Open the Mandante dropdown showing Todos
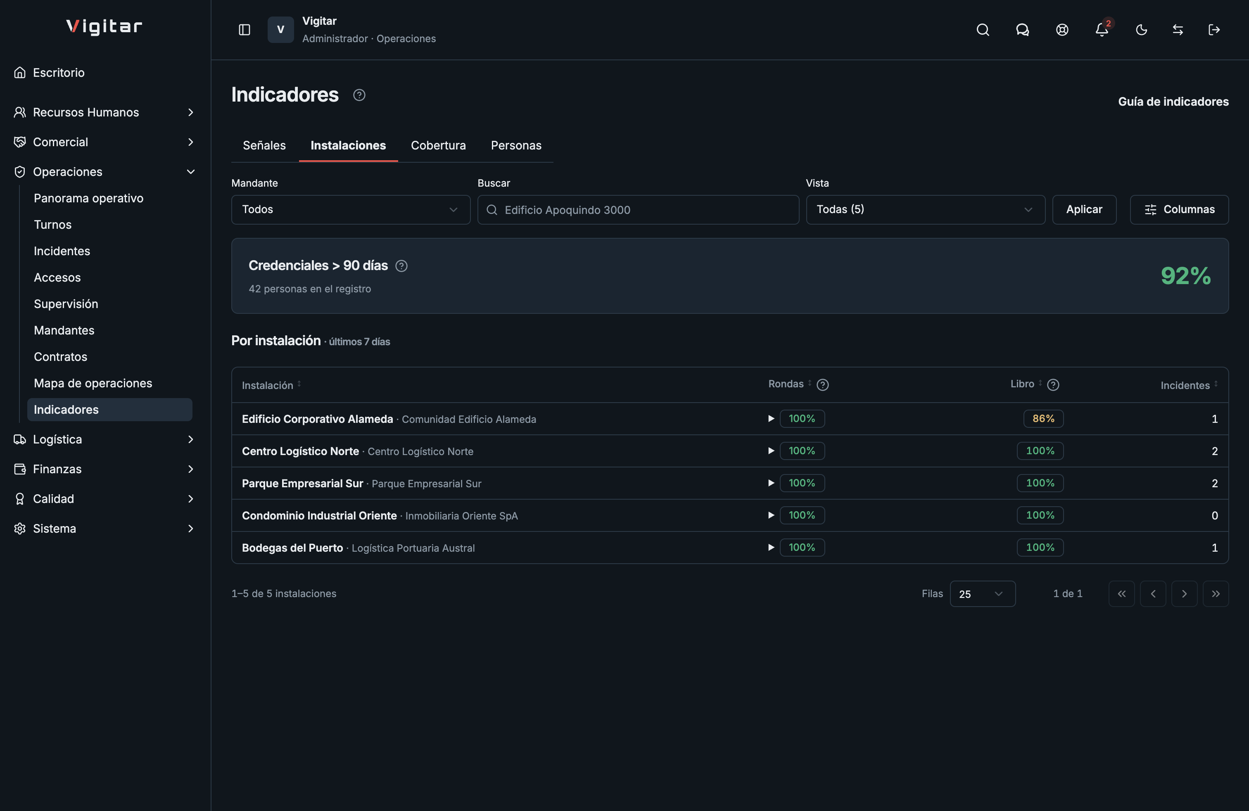The width and height of the screenshot is (1249, 811). [x=351, y=210]
